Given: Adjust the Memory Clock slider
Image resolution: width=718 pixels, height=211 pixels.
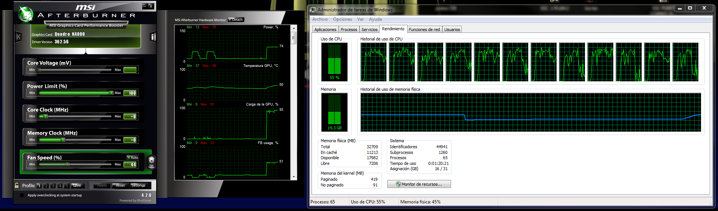Looking at the screenshot, I should [x=75, y=140].
